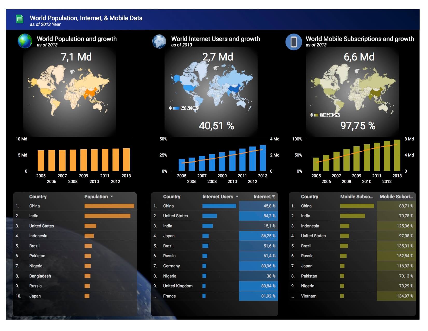Click the olive world mobile subscriptions map

(353, 90)
